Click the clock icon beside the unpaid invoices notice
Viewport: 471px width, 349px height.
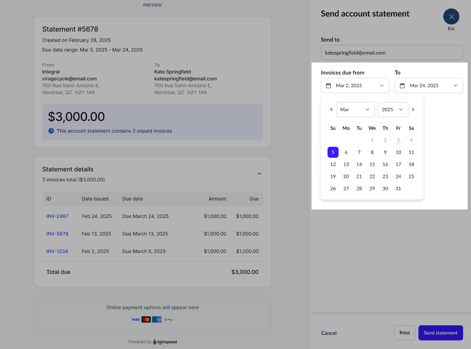(x=51, y=131)
